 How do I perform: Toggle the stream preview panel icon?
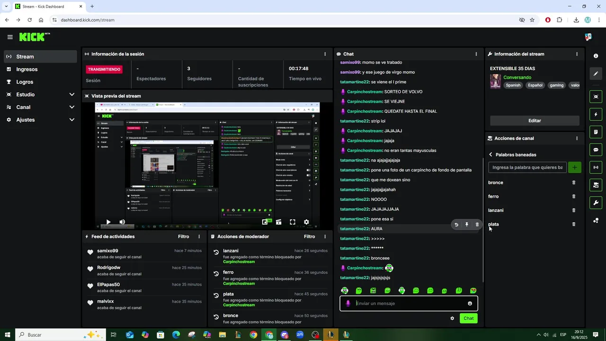tap(596, 97)
